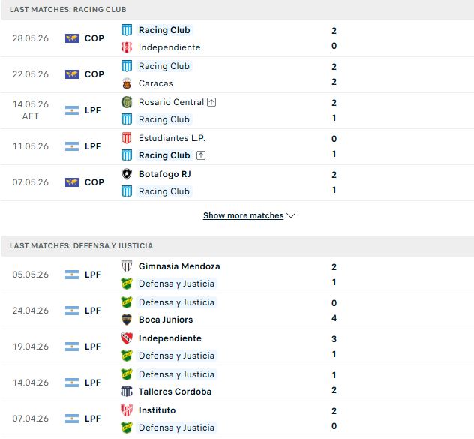Open the 19.04.26 Independiente match row score
This screenshot has width=474, height=439.
tap(334, 347)
